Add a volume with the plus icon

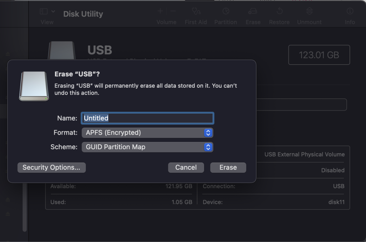(160, 11)
